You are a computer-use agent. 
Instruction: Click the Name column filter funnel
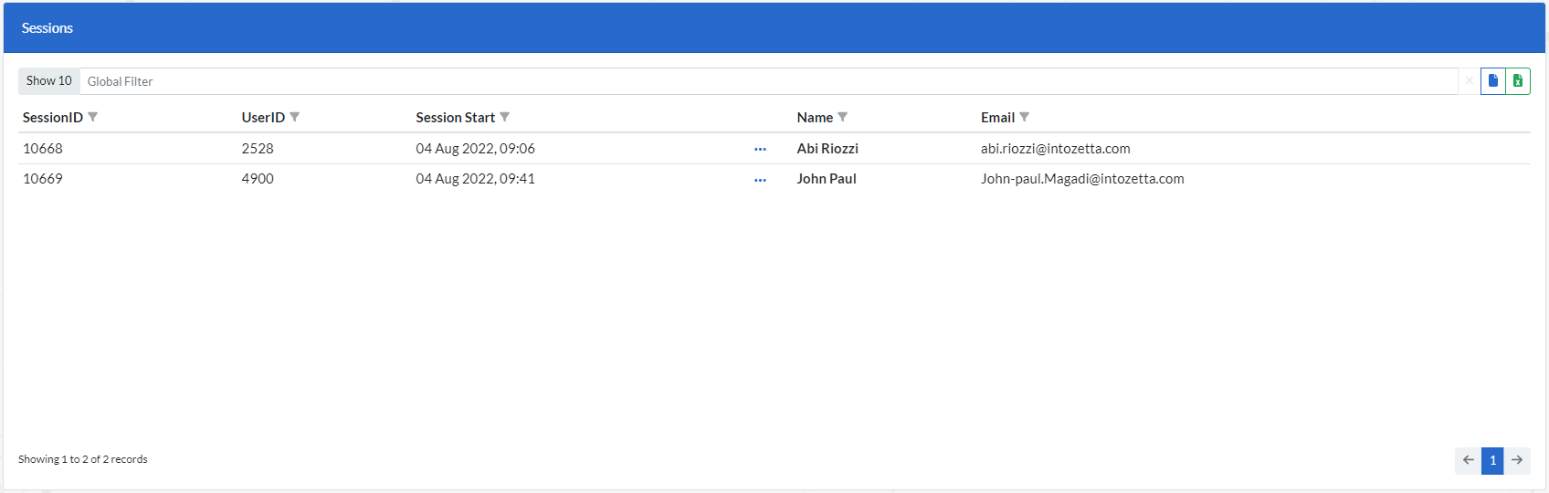(843, 117)
